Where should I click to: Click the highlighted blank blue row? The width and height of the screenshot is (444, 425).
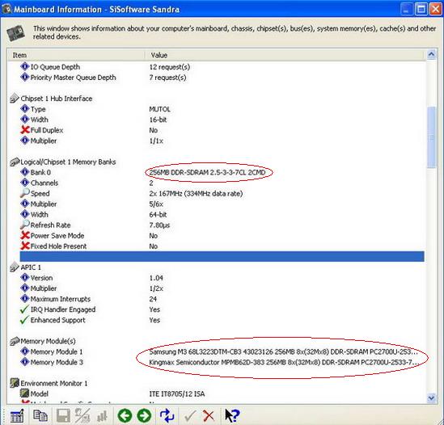click(x=222, y=256)
